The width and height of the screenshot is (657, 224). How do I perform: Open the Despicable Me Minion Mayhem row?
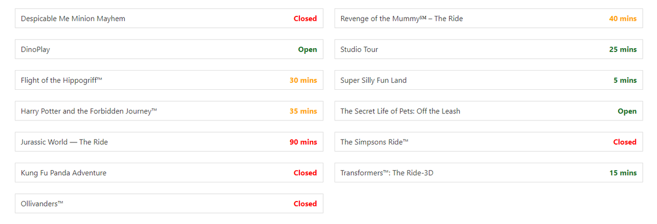pyautogui.click(x=73, y=19)
